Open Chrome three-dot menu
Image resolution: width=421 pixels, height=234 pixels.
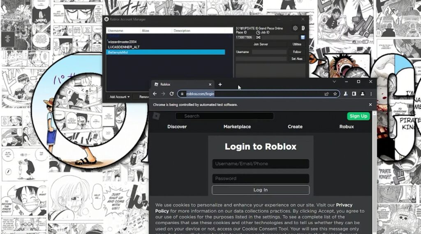pyautogui.click(x=371, y=94)
